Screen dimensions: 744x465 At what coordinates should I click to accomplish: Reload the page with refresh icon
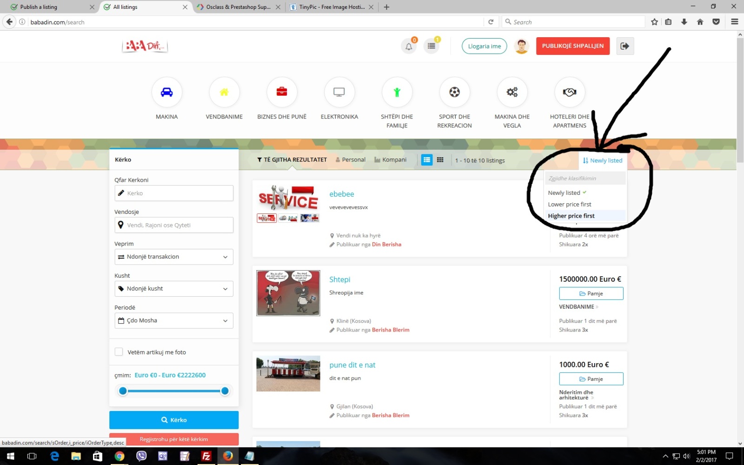(x=491, y=22)
